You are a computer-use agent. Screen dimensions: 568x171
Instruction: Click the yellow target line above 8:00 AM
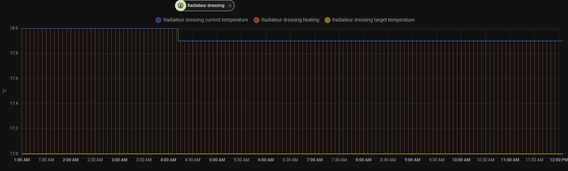(363, 154)
